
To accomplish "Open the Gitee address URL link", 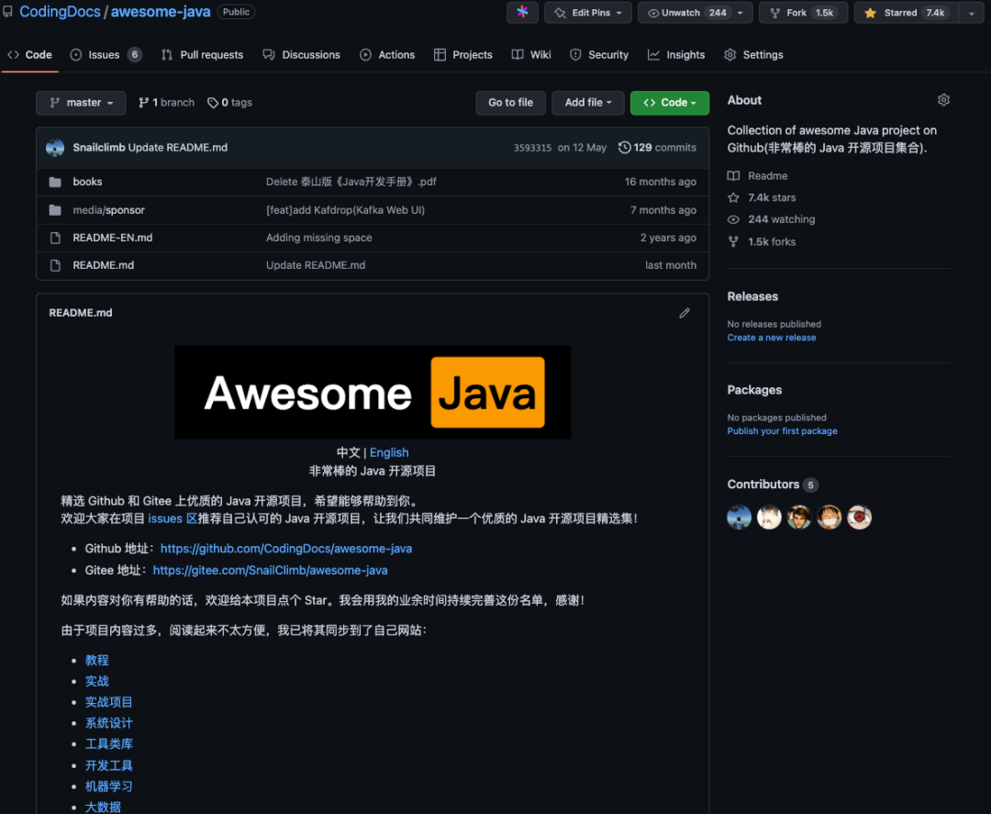I will tap(271, 570).
